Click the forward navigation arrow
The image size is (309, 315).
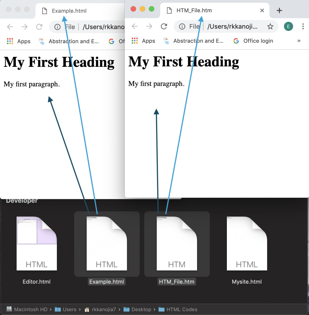click(x=149, y=27)
